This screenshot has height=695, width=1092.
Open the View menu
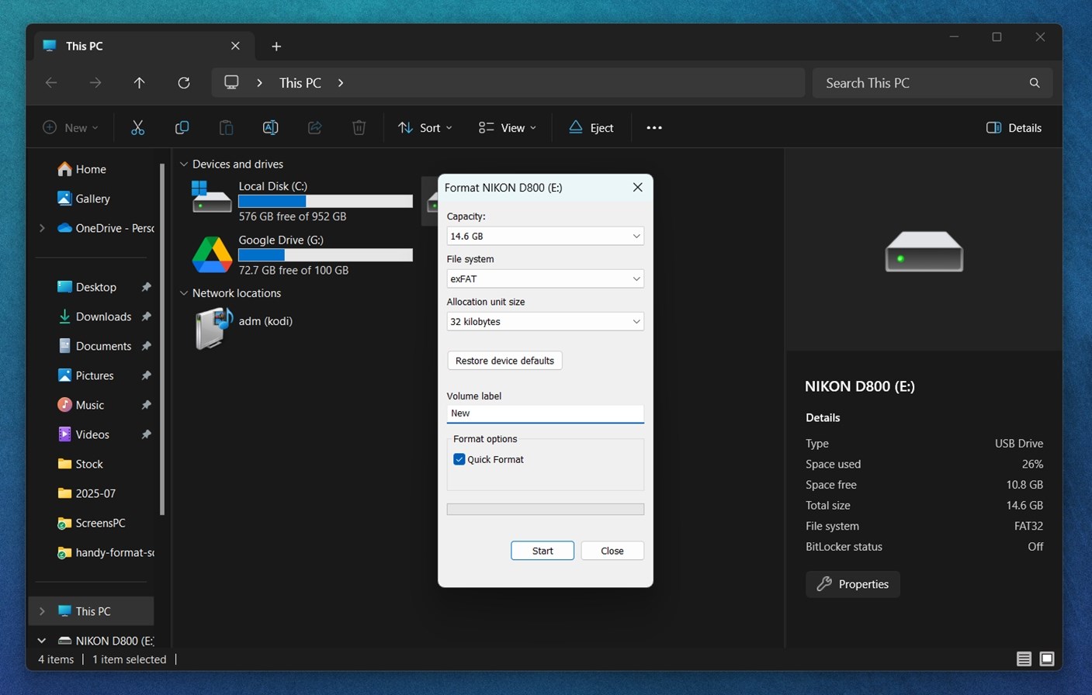point(508,128)
